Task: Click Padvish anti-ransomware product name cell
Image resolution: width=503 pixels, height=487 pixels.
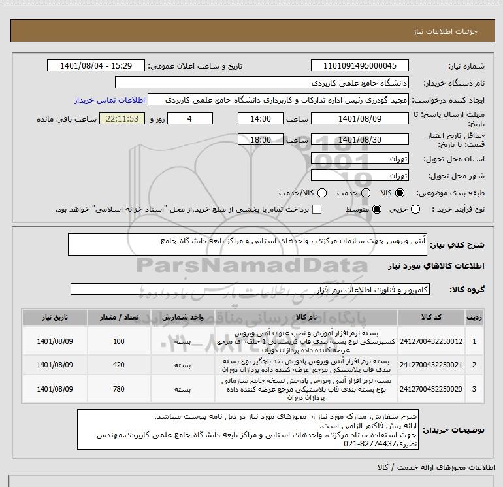Action: click(x=306, y=365)
